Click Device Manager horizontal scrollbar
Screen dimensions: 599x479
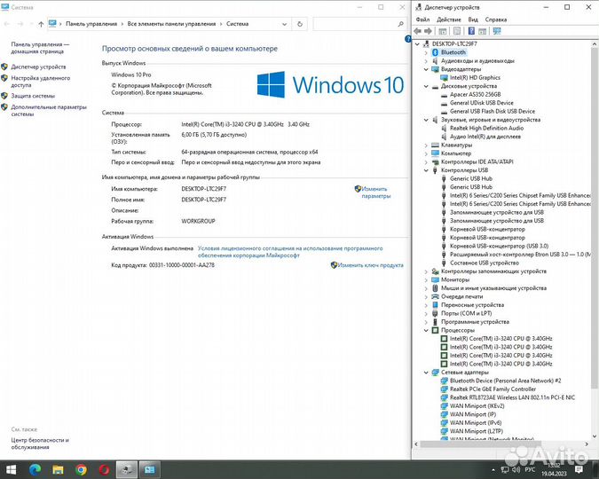[x=481, y=444]
